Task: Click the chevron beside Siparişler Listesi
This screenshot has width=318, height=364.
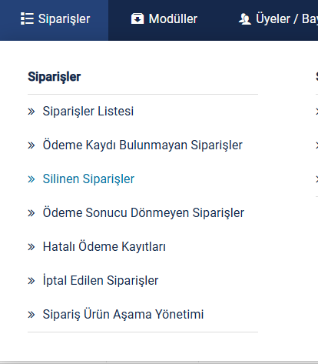Action: 31,112
